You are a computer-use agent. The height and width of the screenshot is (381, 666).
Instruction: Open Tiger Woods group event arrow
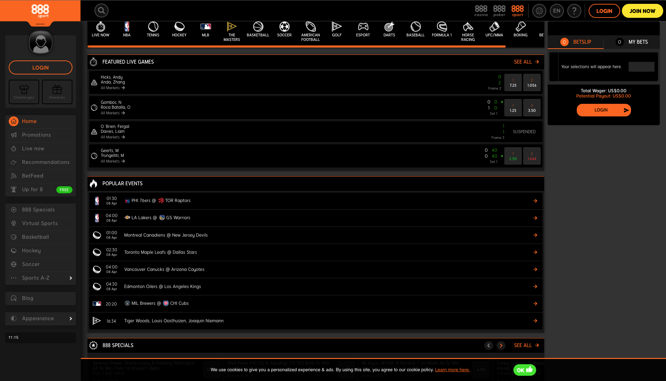(535, 321)
